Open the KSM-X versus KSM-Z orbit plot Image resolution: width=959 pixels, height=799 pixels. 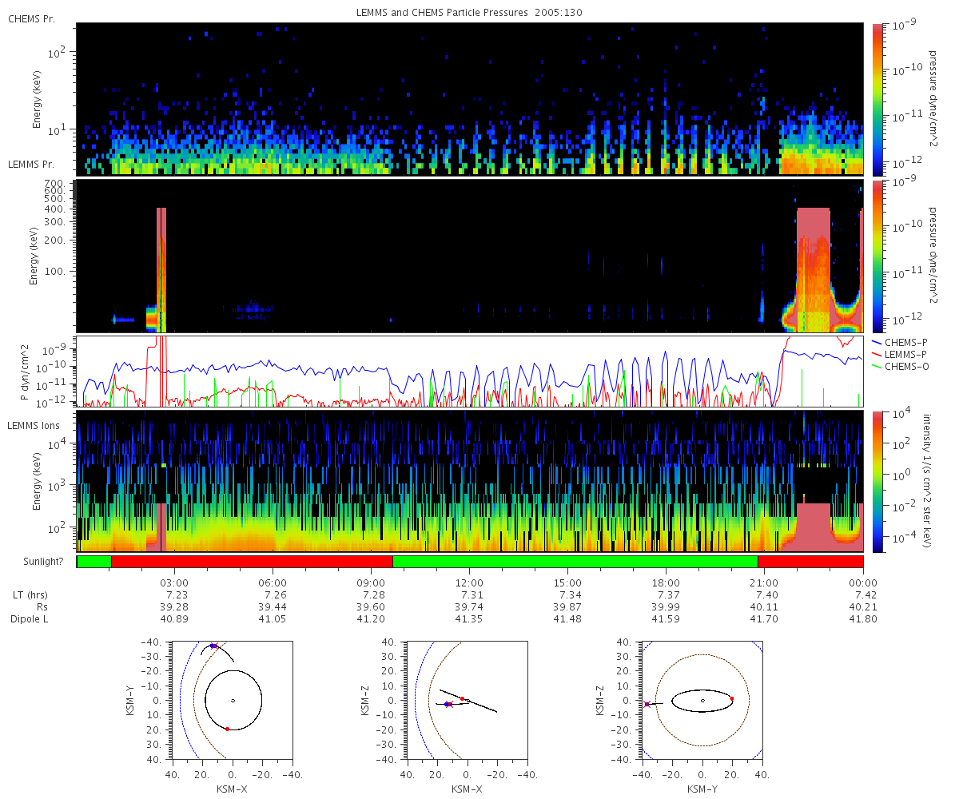(468, 701)
